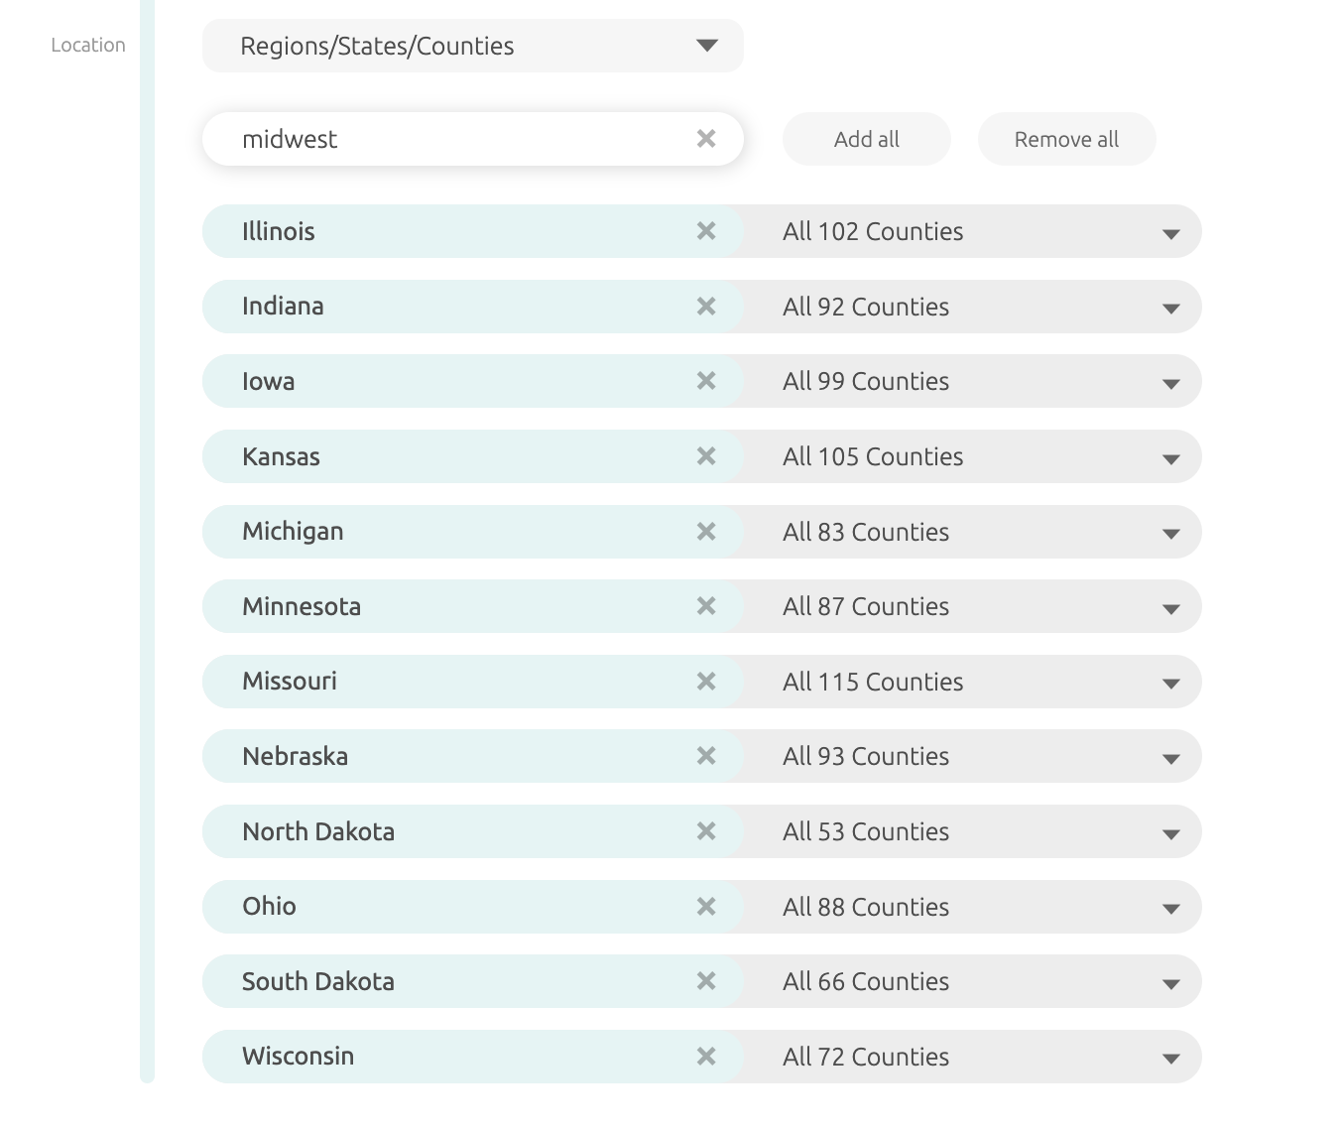Remove Indiana from the list

click(706, 307)
